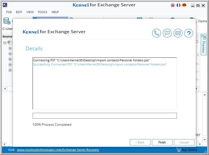Open the TOOLS menu

[x=43, y=12]
